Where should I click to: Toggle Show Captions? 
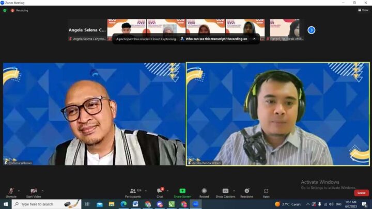click(225, 191)
